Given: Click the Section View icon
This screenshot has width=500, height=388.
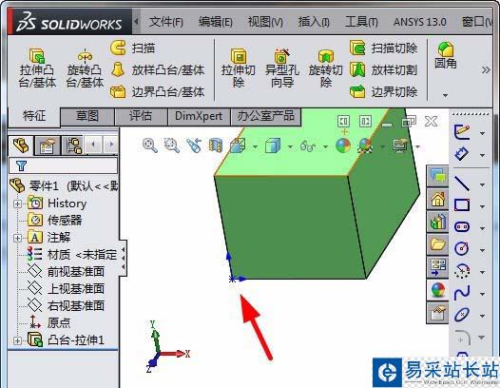Looking at the screenshot, I should pyautogui.click(x=215, y=145).
